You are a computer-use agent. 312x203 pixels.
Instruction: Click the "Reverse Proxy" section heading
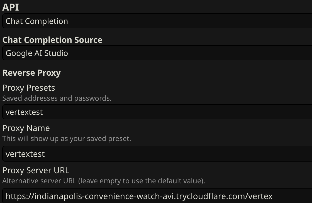pos(31,73)
